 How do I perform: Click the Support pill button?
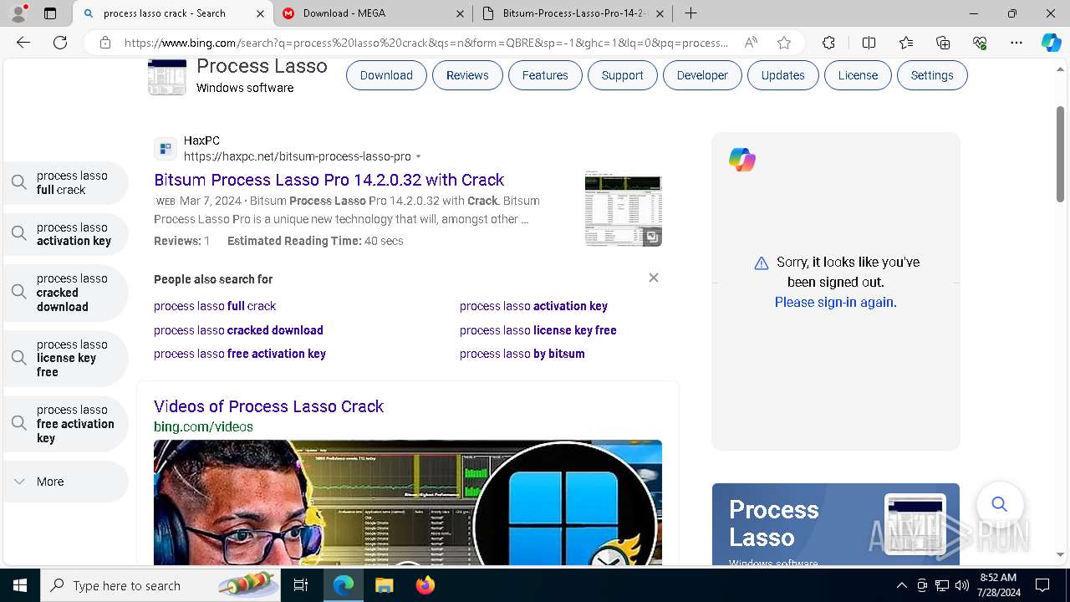point(623,75)
